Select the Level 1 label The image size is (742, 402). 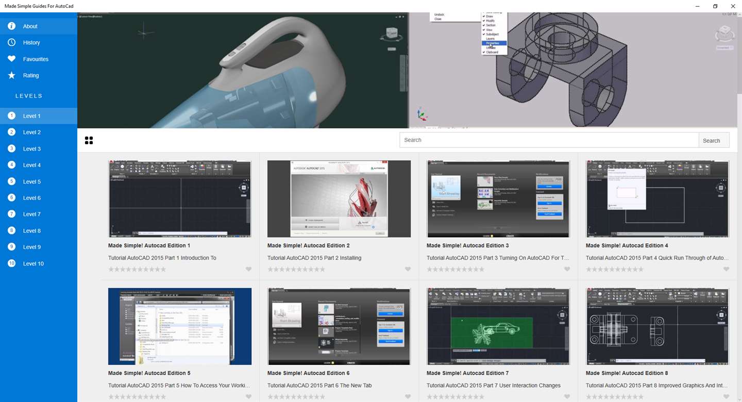pos(32,116)
